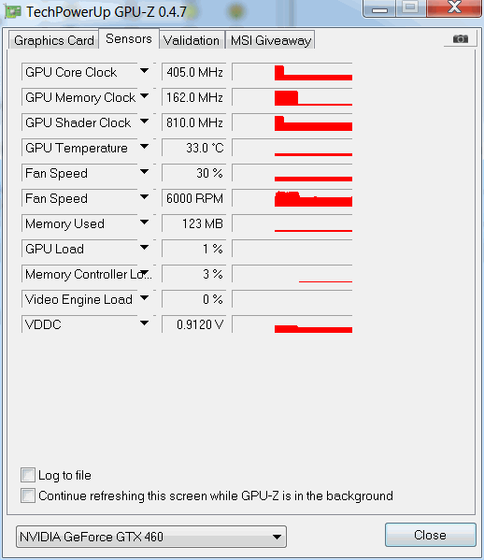This screenshot has height=560, width=484.
Task: Click the camera screenshot icon
Action: [461, 38]
